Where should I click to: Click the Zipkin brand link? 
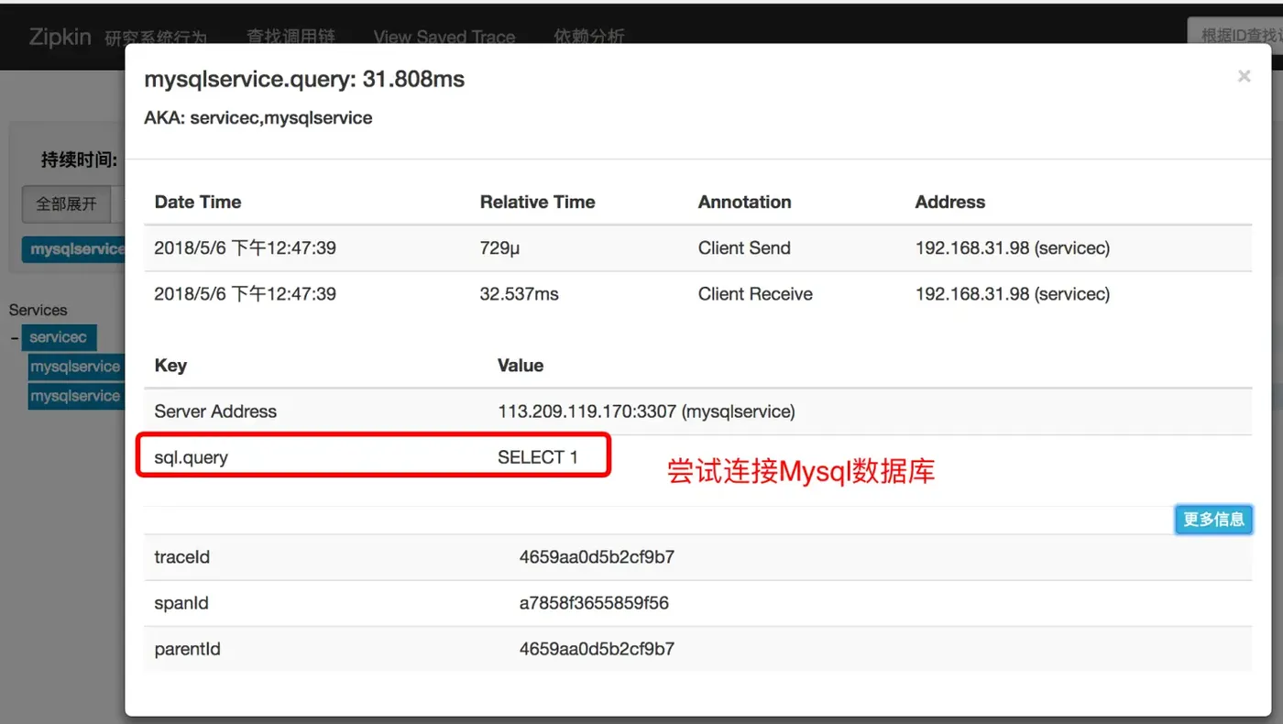(x=60, y=37)
